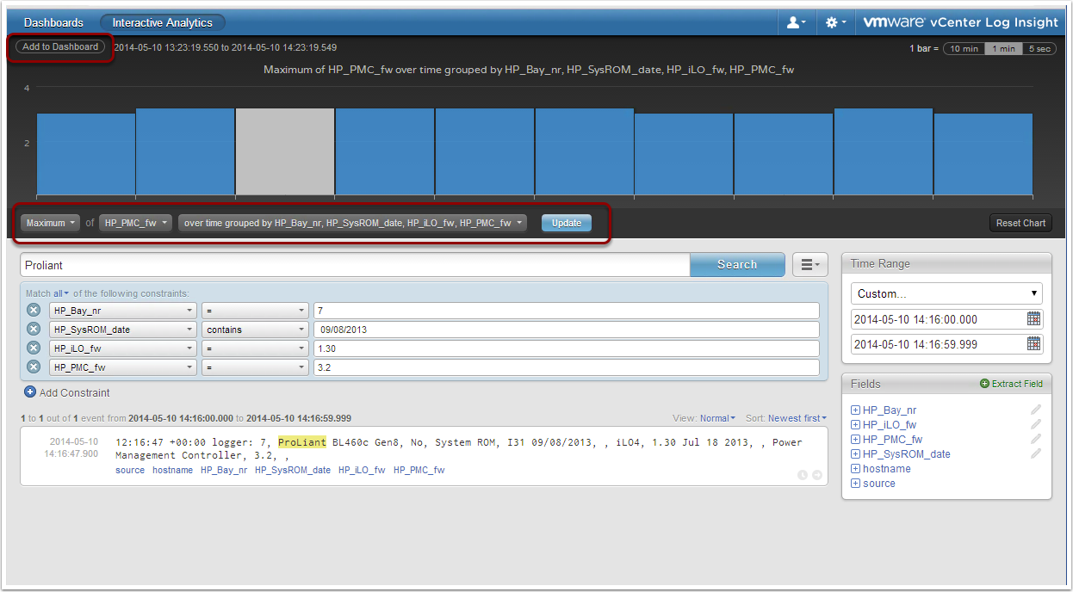Click the Add Constraint link
This screenshot has height=592, width=1073.
[x=75, y=392]
